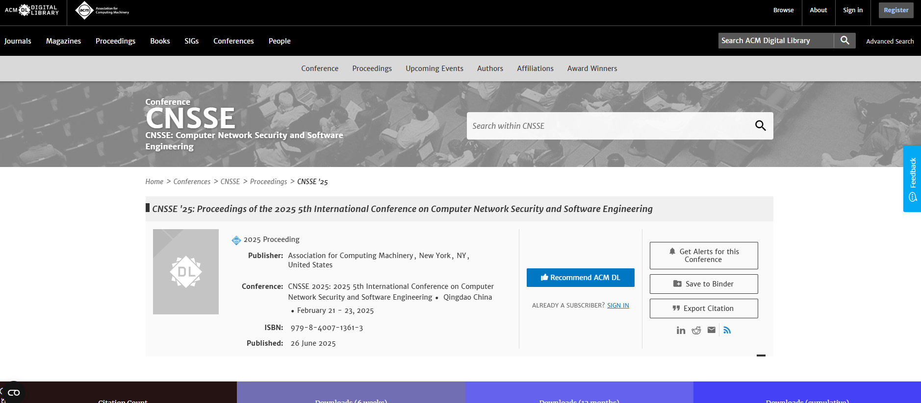Click the ISBN 979-8-4007-1361-3 value
Screen dimensions: 921x403
(327, 328)
